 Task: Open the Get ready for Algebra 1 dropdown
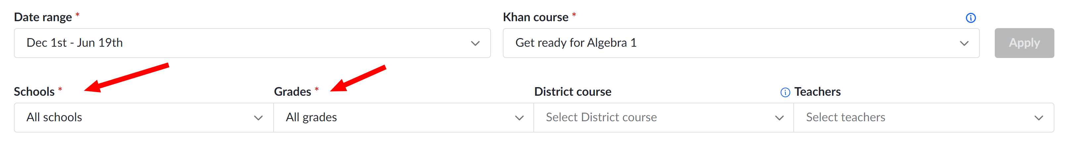(x=741, y=43)
